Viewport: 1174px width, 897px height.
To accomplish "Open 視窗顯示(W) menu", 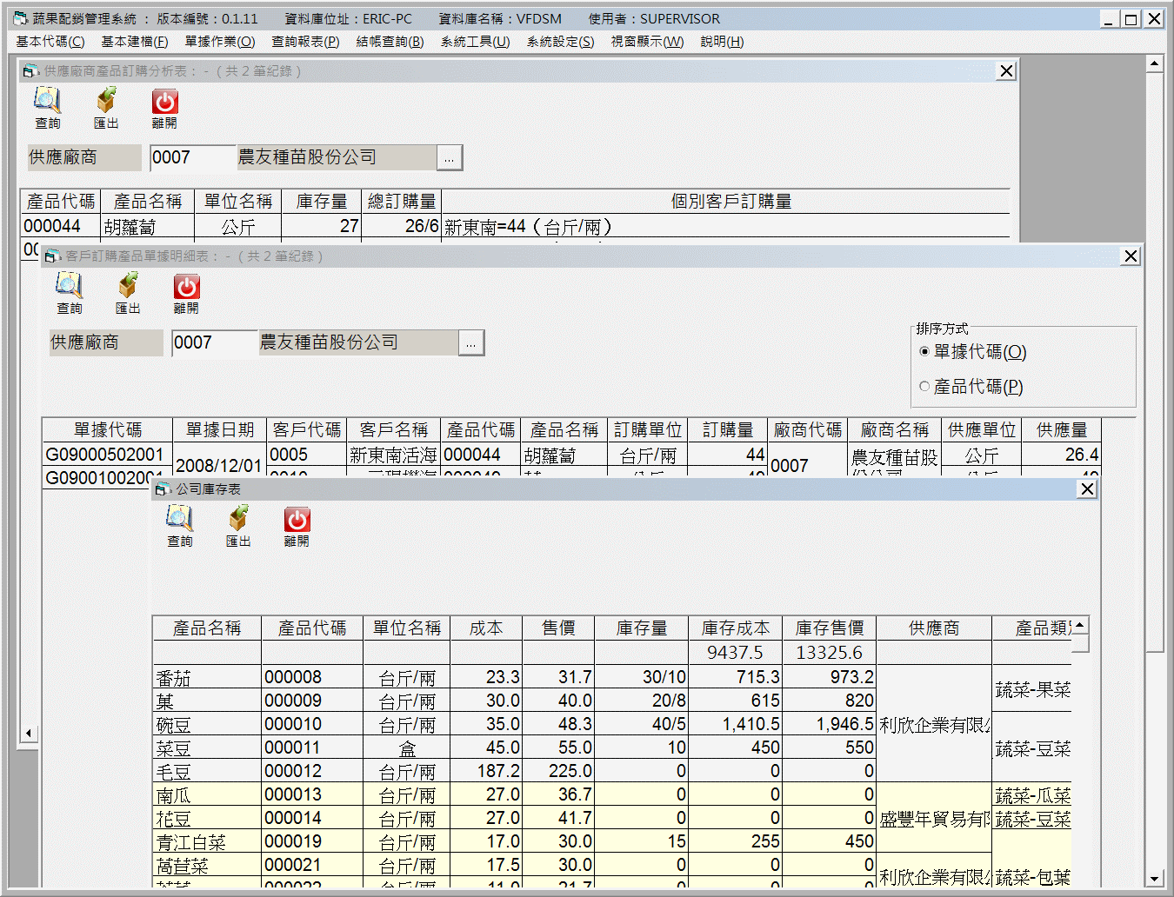I will 647,42.
